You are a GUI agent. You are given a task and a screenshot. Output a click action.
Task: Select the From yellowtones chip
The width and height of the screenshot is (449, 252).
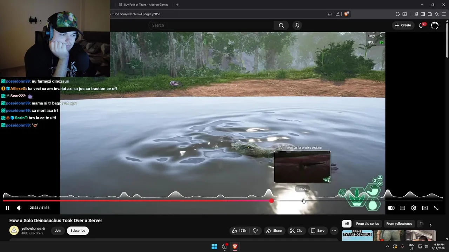click(399, 224)
